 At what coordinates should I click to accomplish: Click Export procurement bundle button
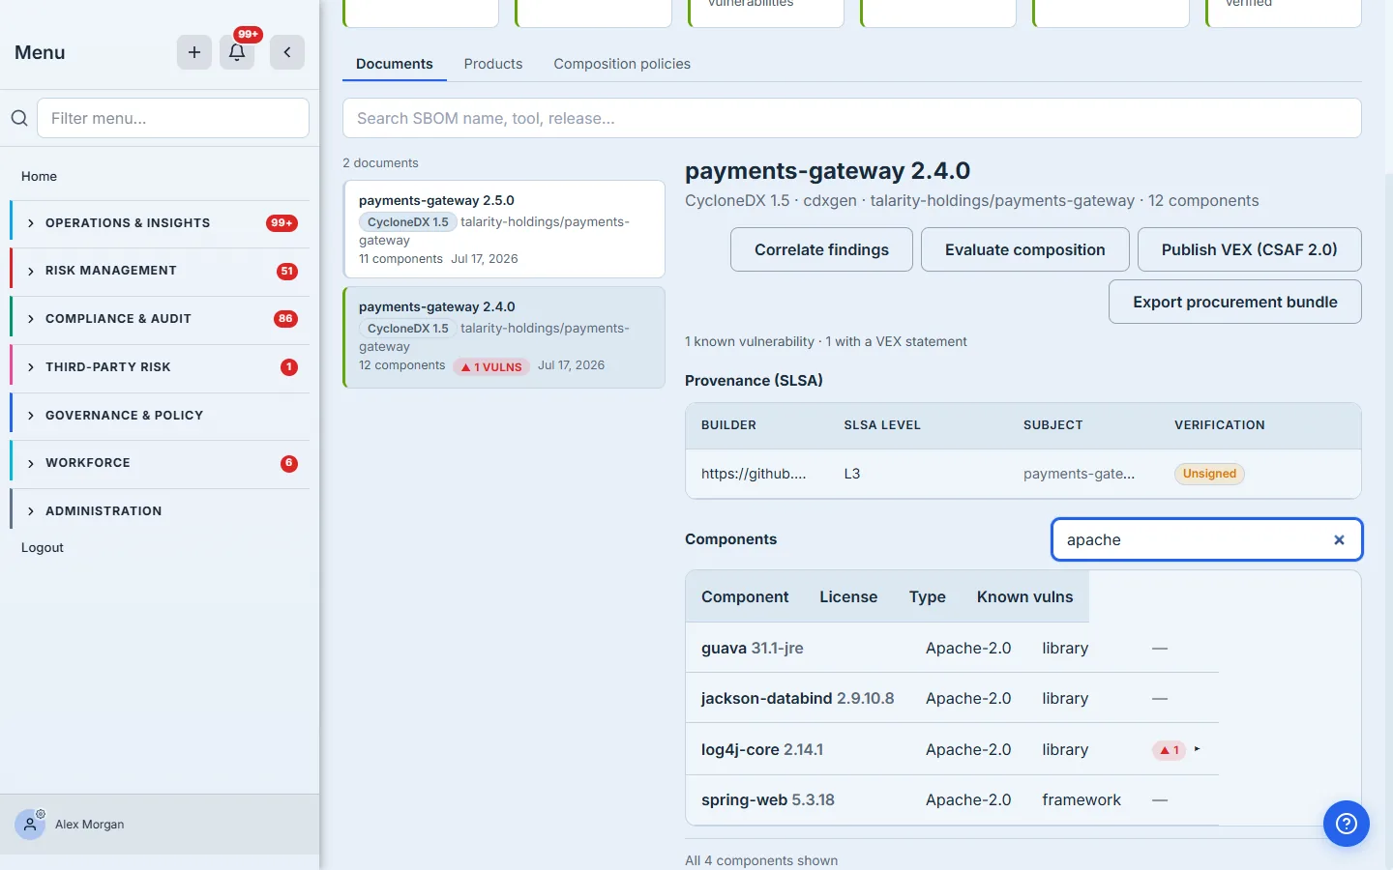pyautogui.click(x=1234, y=302)
